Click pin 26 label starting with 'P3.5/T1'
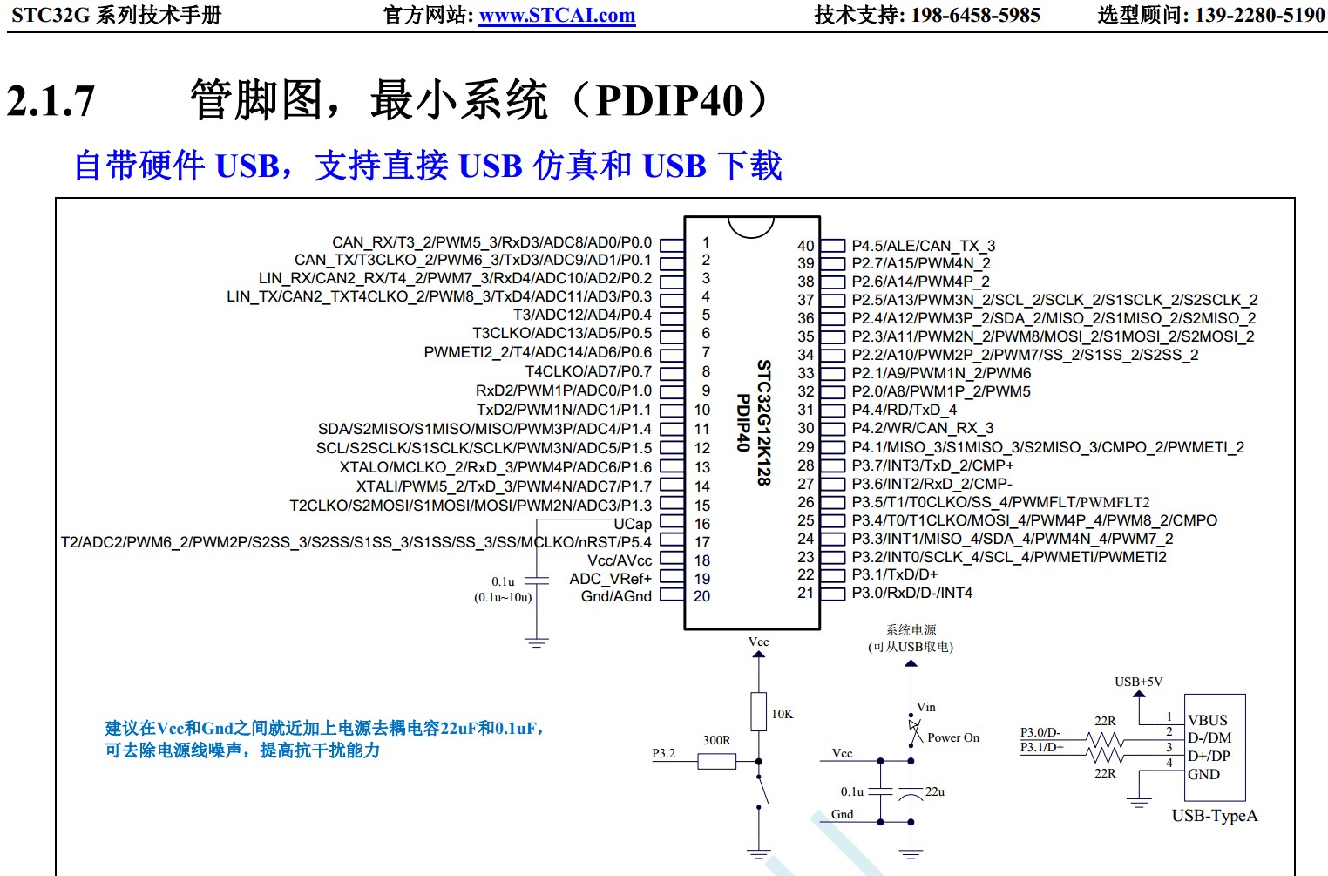 [1000, 502]
